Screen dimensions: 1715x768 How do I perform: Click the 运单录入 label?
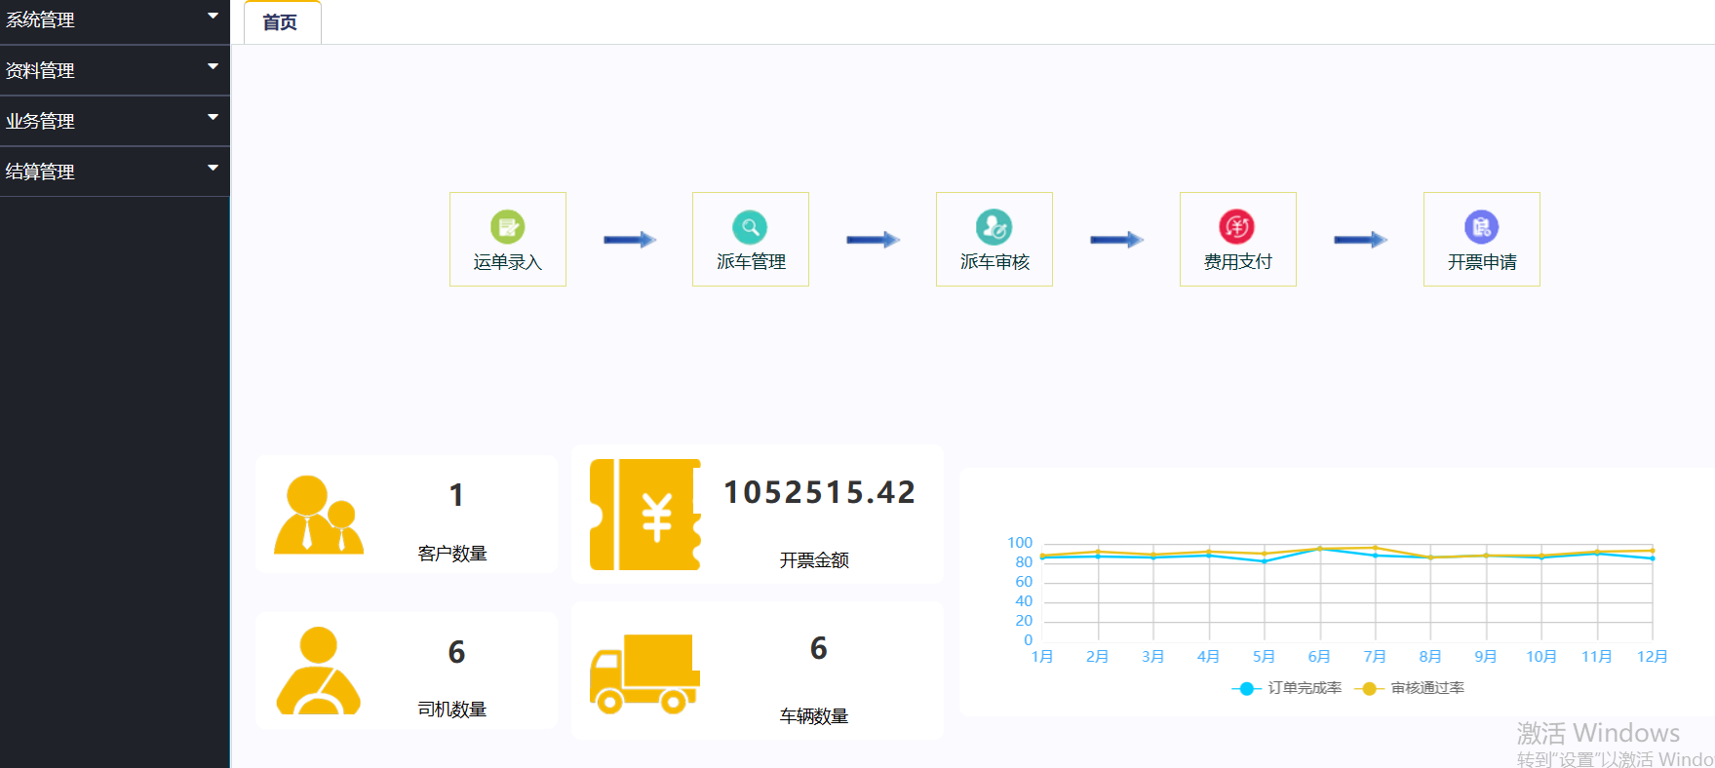click(507, 262)
